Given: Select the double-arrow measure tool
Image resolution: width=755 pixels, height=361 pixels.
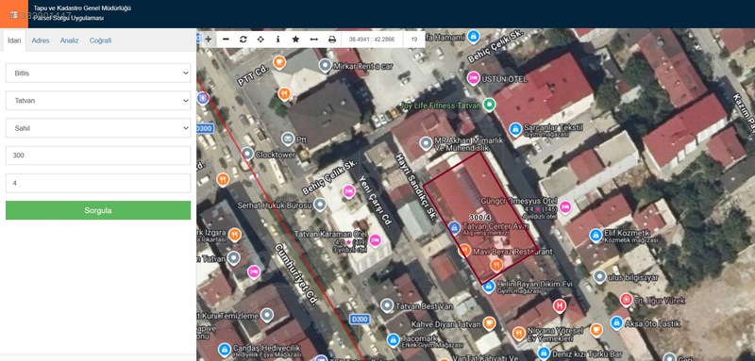Looking at the screenshot, I should [x=314, y=40].
